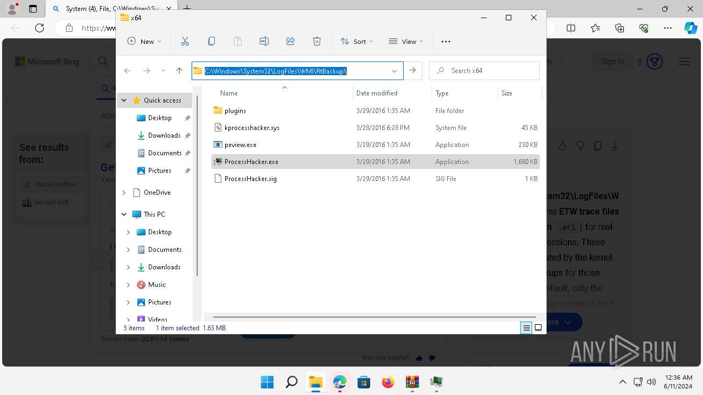Click the Rename icon in toolbar

264,41
